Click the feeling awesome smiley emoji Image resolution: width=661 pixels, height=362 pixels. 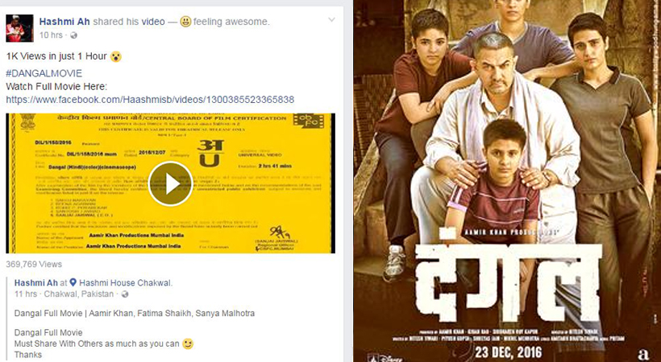[185, 22]
